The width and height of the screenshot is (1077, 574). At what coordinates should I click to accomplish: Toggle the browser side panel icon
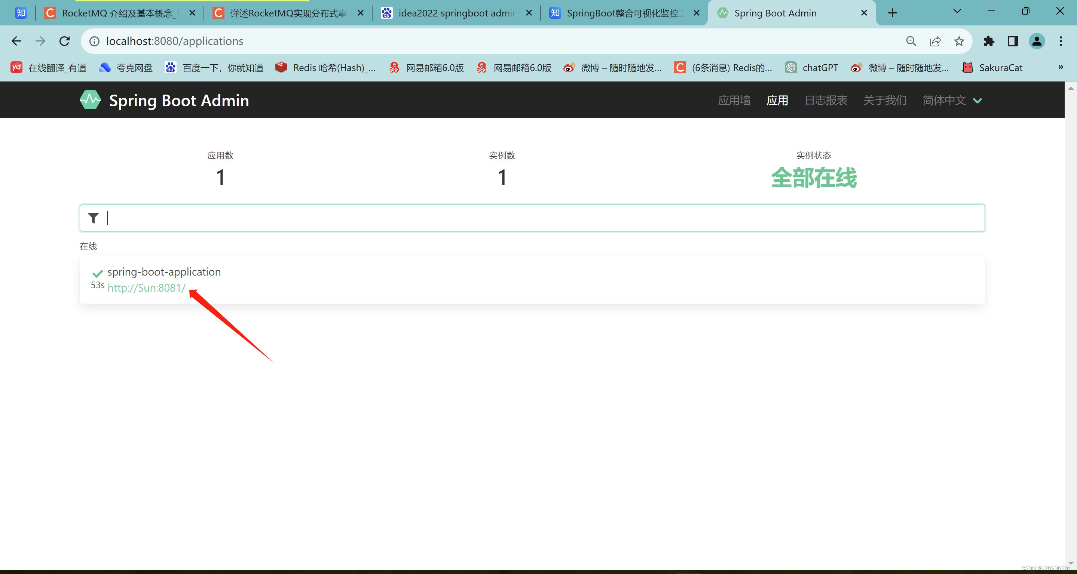pyautogui.click(x=1013, y=41)
